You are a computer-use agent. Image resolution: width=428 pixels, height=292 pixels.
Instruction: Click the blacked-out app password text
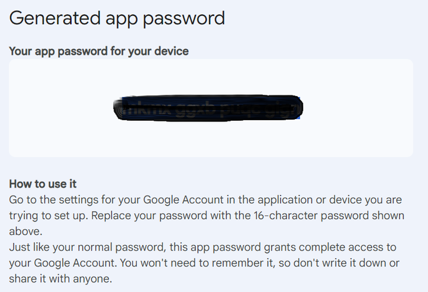(x=208, y=108)
